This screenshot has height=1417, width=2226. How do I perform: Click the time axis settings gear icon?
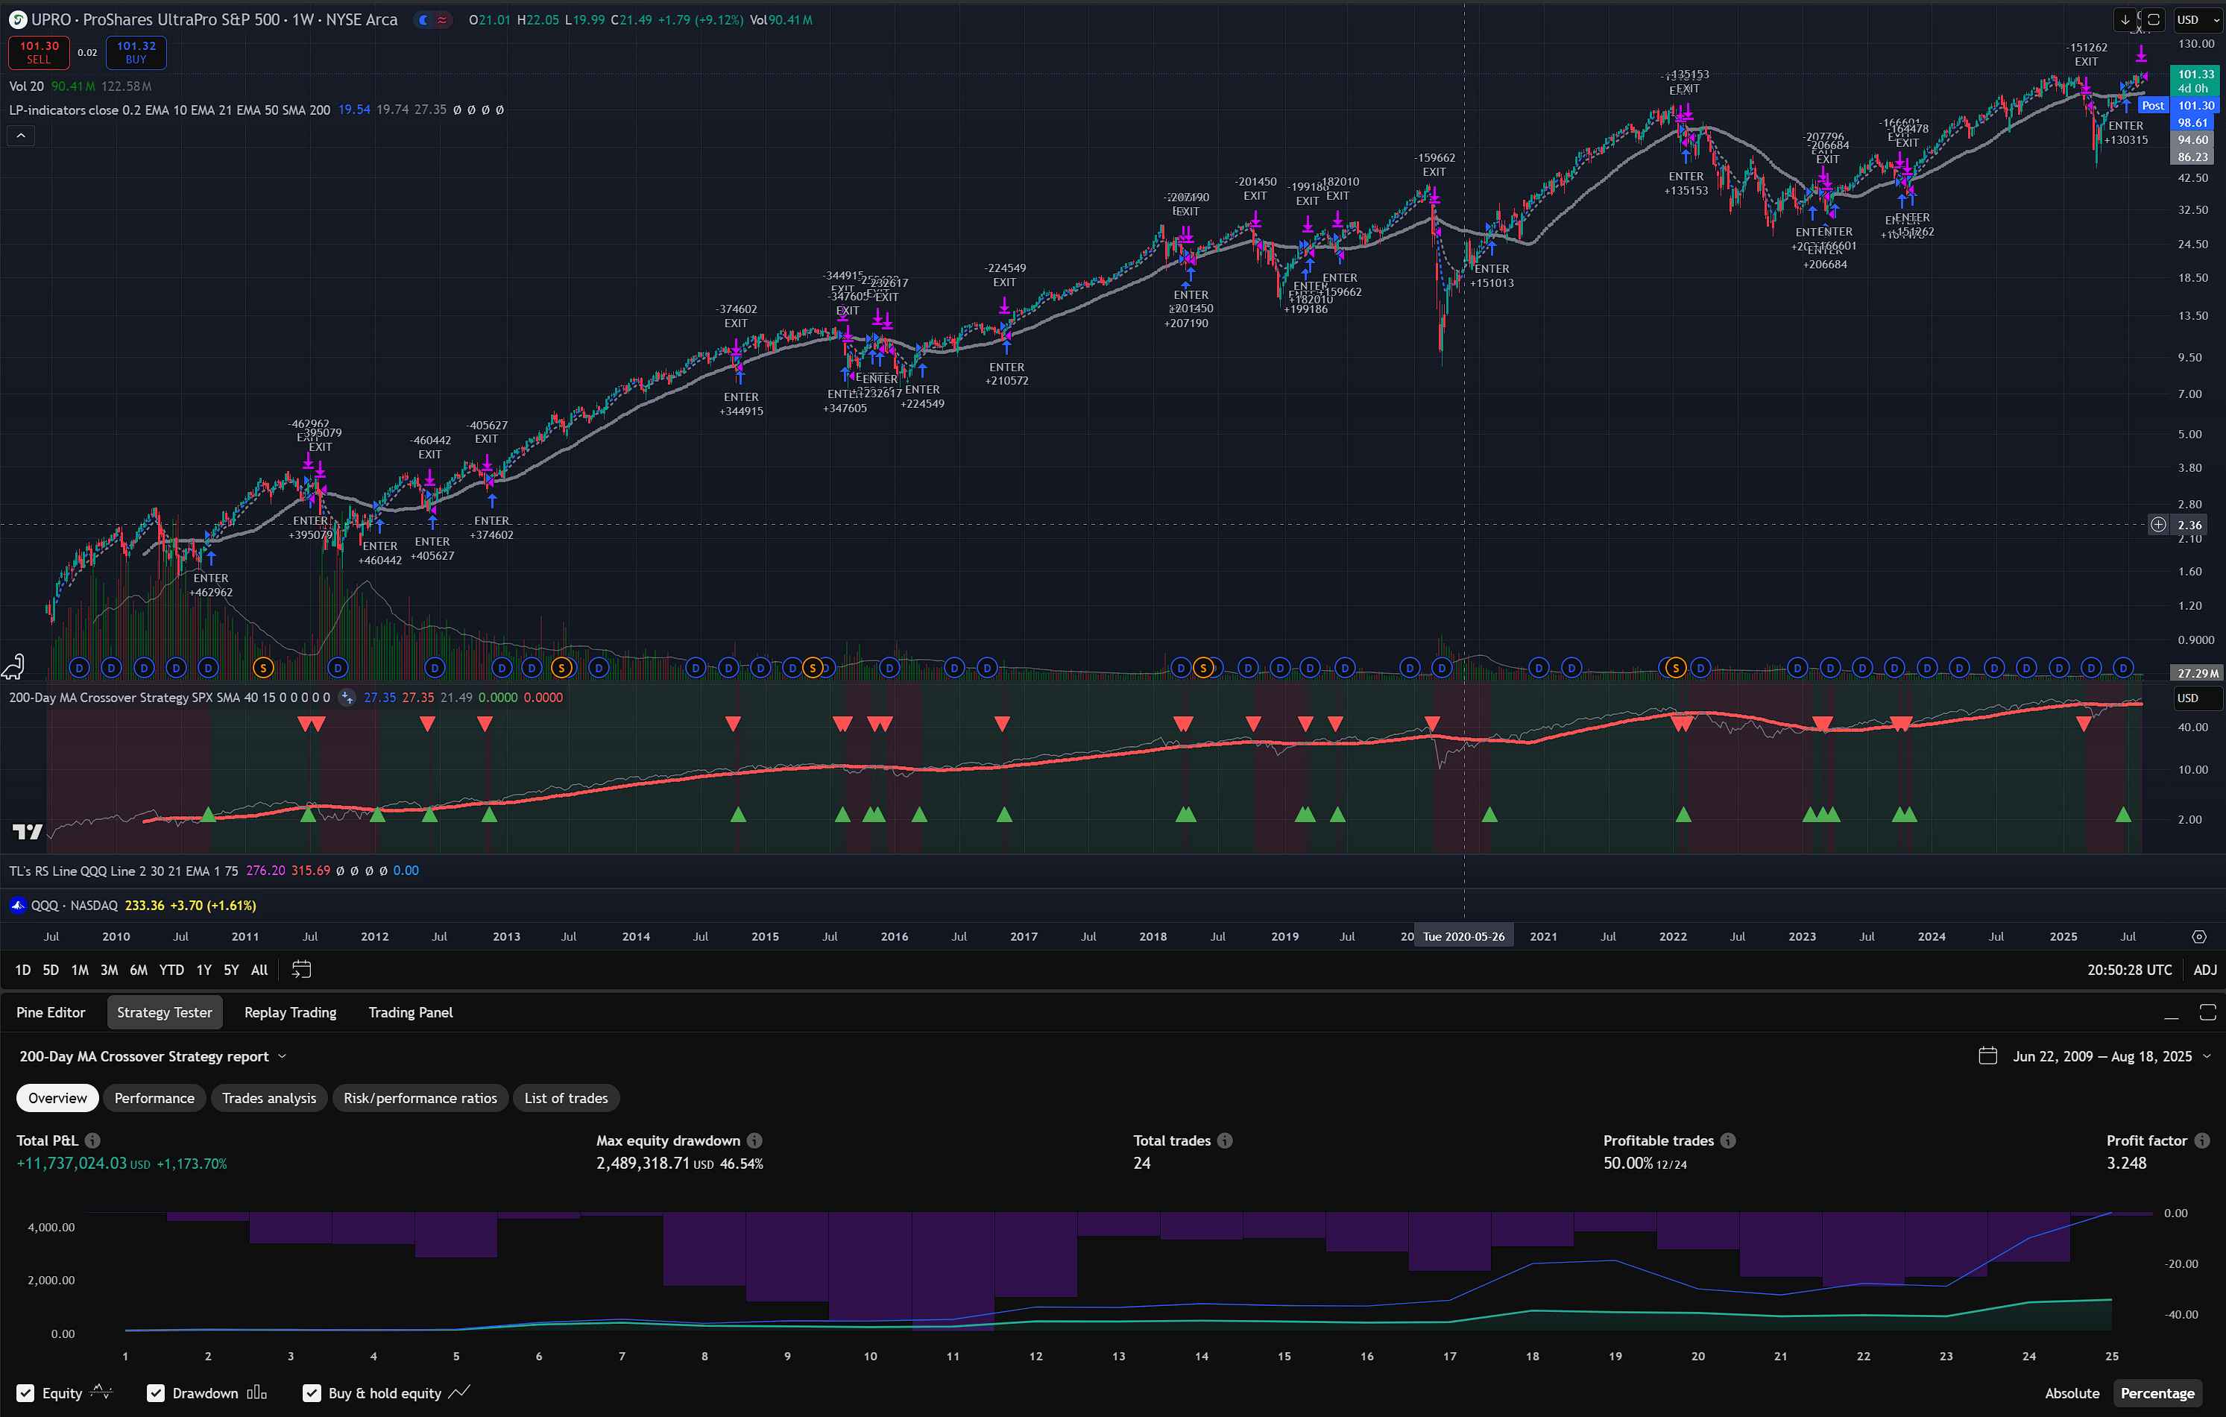click(2199, 936)
